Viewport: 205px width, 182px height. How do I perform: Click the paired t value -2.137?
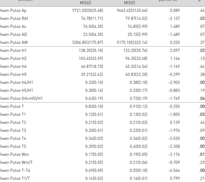point(174,18)
